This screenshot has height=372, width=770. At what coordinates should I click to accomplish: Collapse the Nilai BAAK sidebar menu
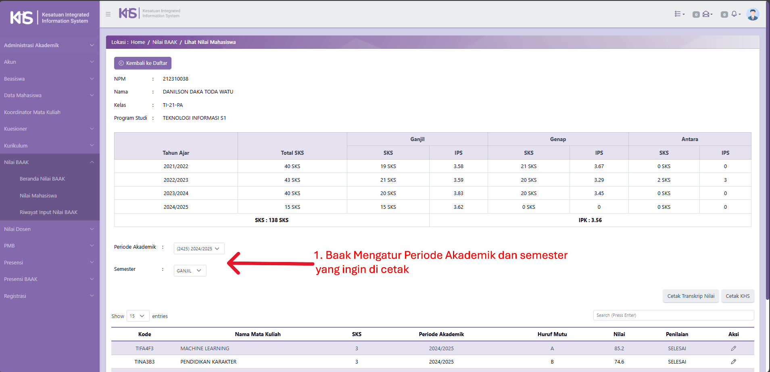49,162
